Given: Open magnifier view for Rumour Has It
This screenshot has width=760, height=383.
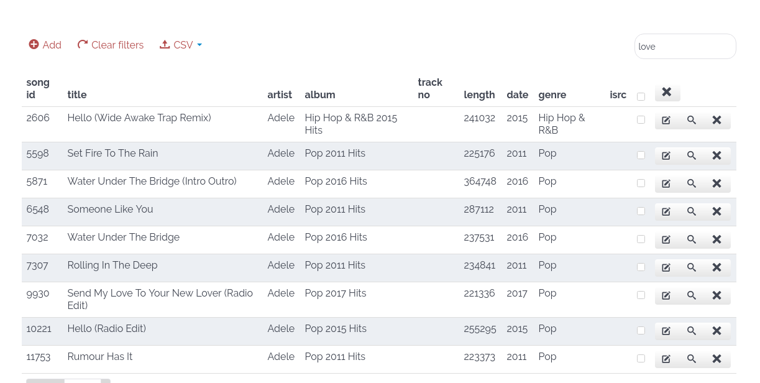Looking at the screenshot, I should click(691, 359).
